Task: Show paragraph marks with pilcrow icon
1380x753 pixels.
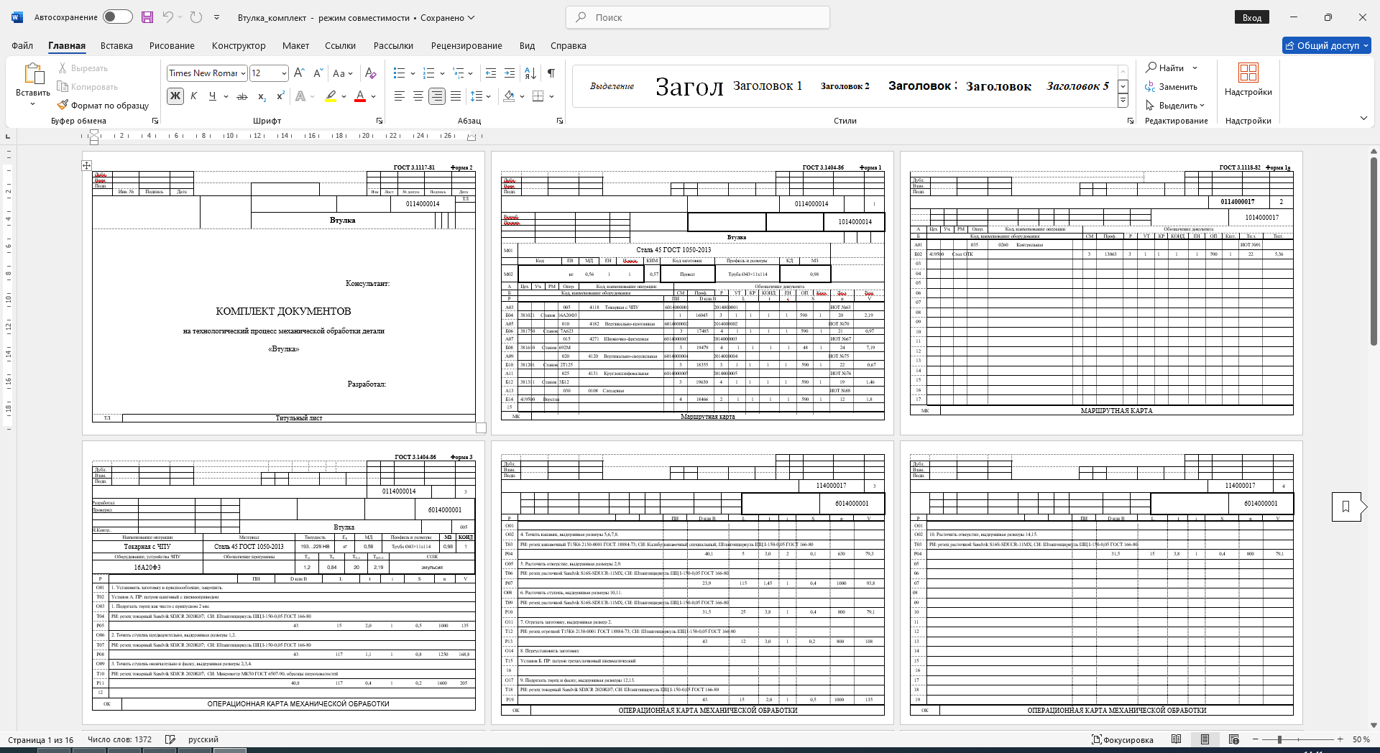Action: 551,73
